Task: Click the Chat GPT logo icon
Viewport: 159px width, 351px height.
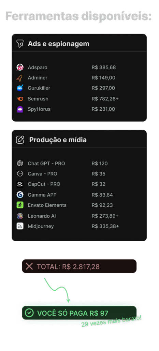Action: coord(20,164)
